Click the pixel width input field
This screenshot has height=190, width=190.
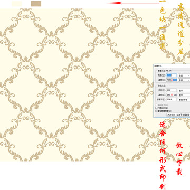click(x=172, y=75)
